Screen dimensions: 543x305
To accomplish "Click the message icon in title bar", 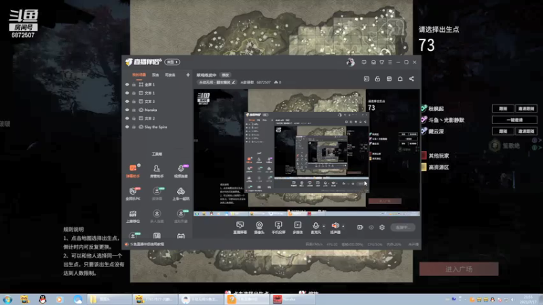I will click(364, 62).
